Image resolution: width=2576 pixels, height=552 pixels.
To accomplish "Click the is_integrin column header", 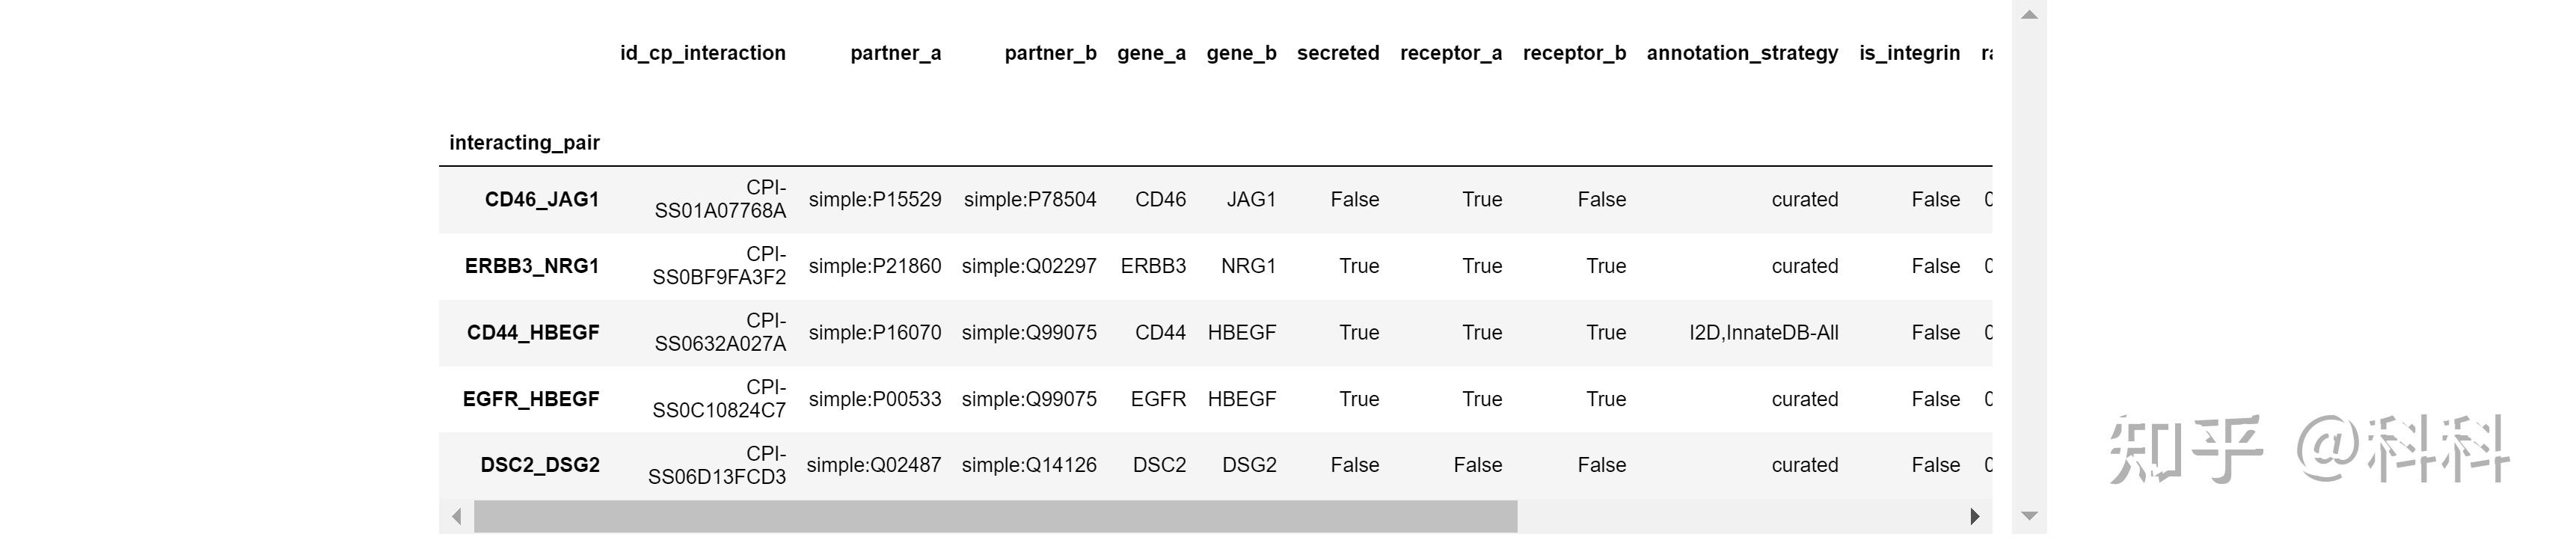I will [x=1909, y=53].
